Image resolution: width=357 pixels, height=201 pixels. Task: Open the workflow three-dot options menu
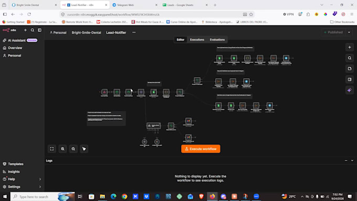[x=134, y=33]
